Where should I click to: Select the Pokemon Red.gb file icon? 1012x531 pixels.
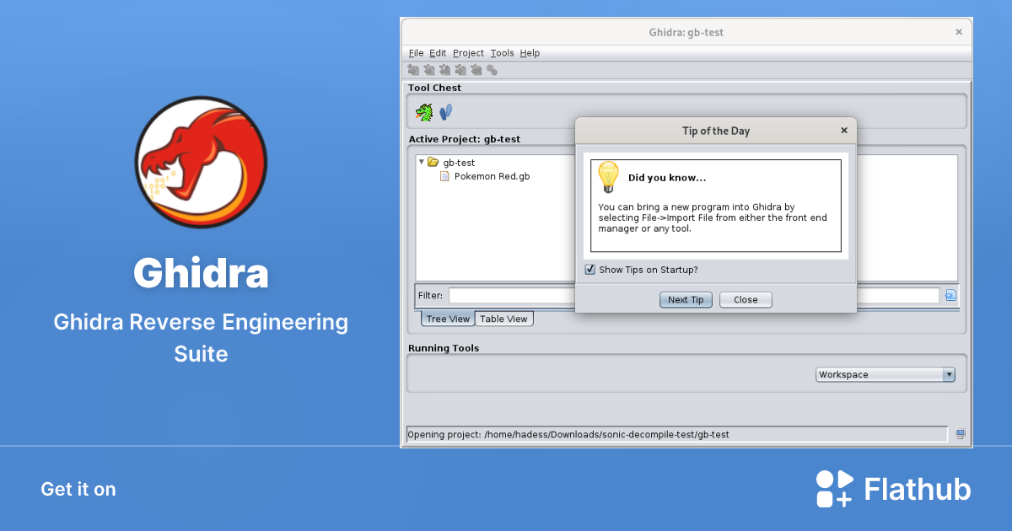tap(444, 176)
